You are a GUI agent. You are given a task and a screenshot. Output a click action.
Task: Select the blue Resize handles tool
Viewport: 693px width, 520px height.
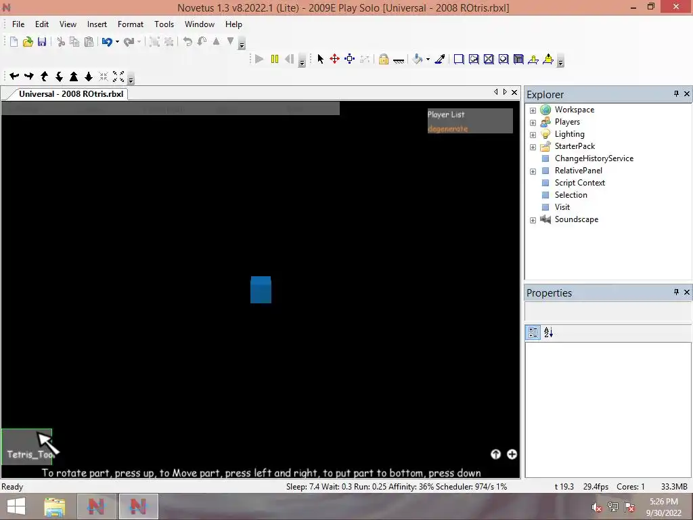point(350,59)
